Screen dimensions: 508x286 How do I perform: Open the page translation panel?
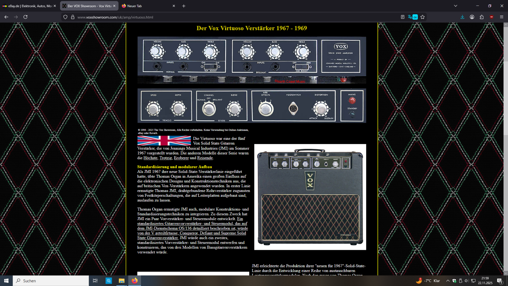pos(413,17)
